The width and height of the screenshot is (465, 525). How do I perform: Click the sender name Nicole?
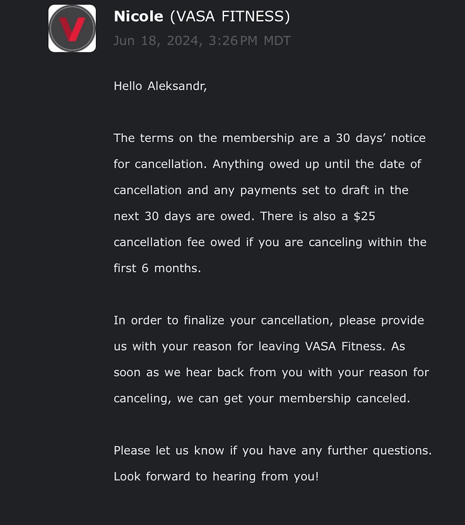[138, 16]
